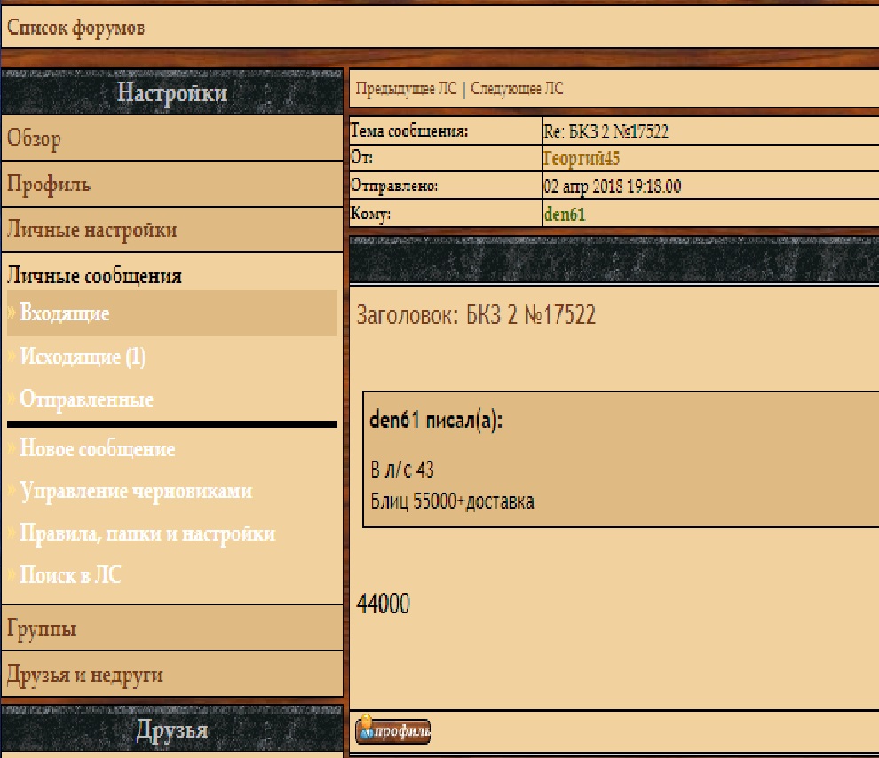Open the Обзор settings tab

click(x=35, y=139)
